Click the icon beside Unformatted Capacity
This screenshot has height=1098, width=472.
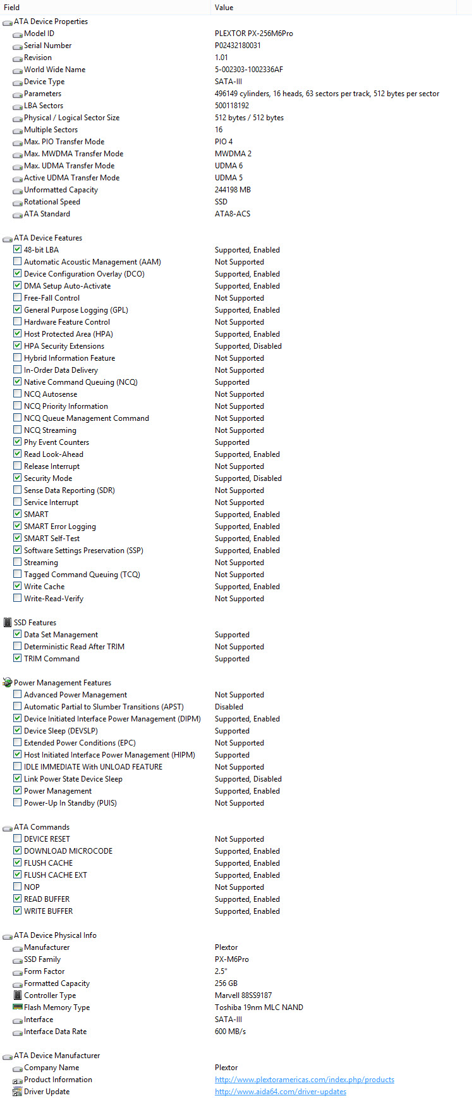pyautogui.click(x=18, y=190)
